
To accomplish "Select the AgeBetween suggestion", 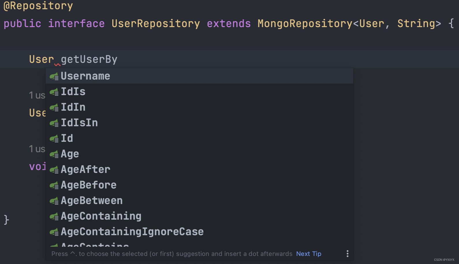I will coord(199,201).
